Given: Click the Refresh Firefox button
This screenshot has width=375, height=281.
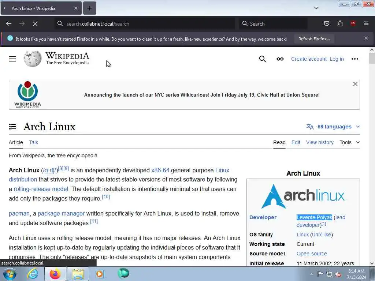Looking at the screenshot, I should tap(314, 39).
